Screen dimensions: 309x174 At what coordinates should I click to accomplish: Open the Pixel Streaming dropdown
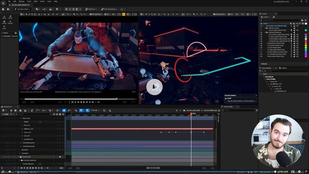(109, 9)
